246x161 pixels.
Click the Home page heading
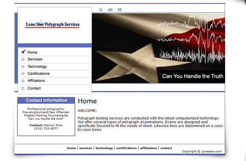(87, 101)
